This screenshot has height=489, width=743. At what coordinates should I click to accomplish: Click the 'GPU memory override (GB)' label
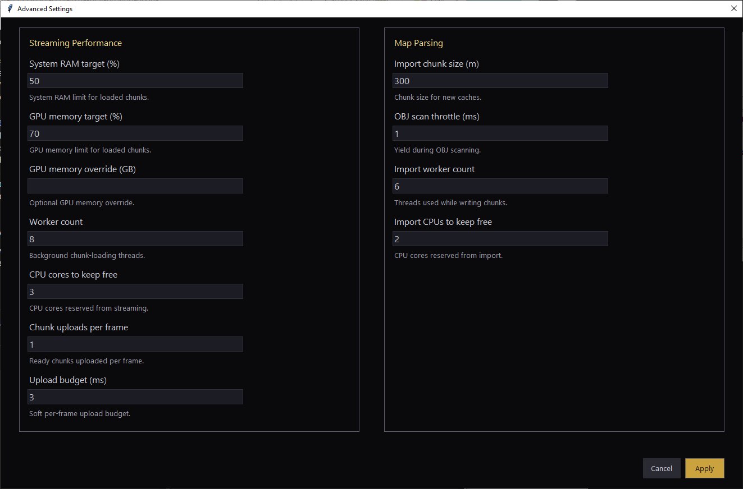tap(83, 169)
